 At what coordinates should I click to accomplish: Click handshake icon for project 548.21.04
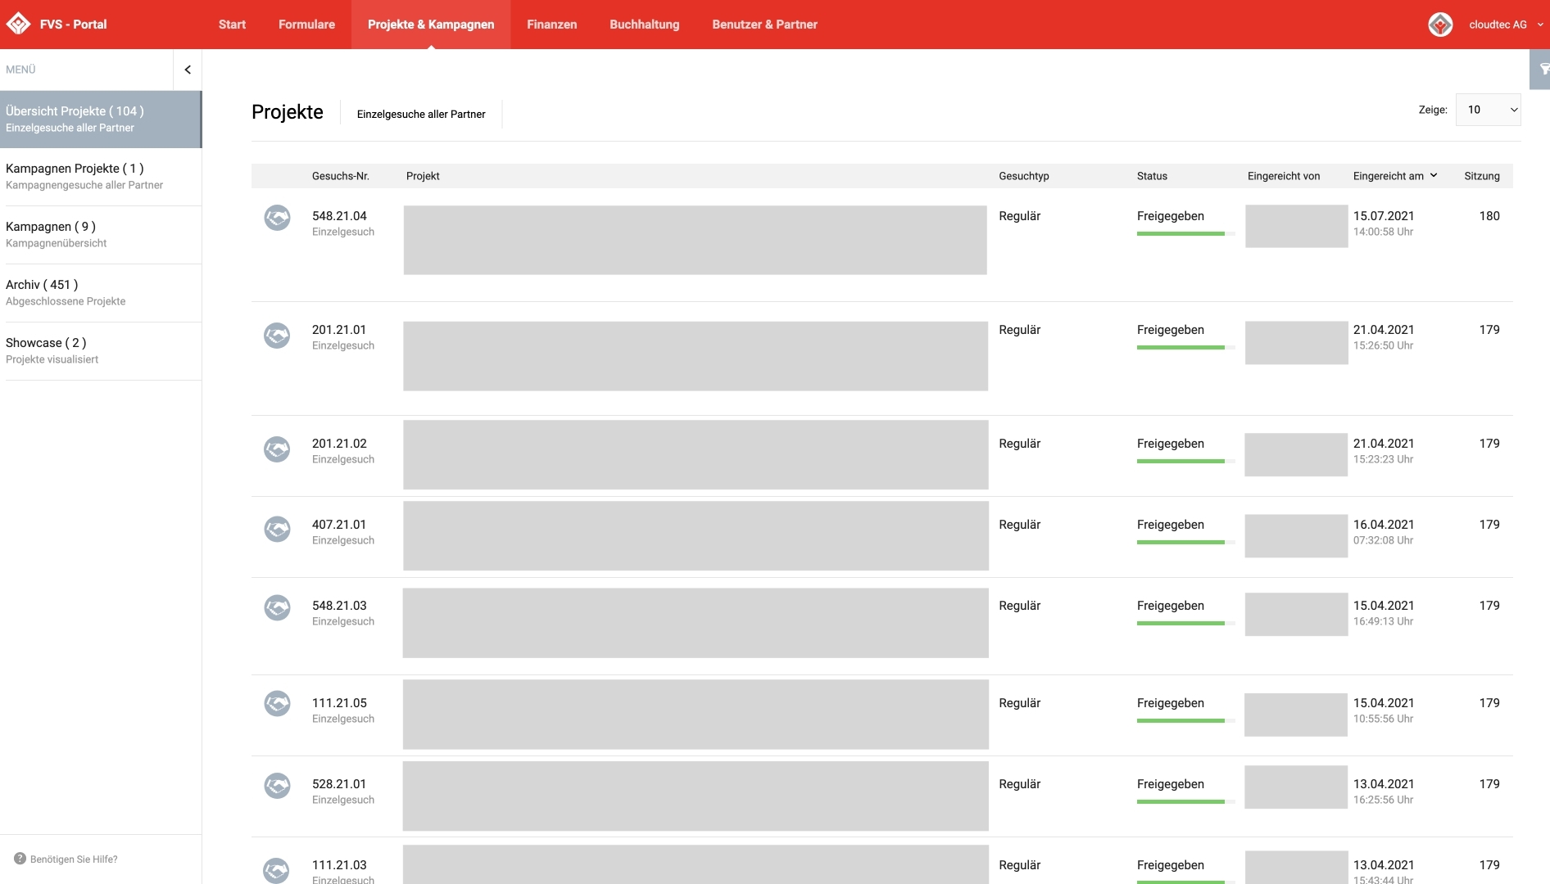pyautogui.click(x=277, y=218)
